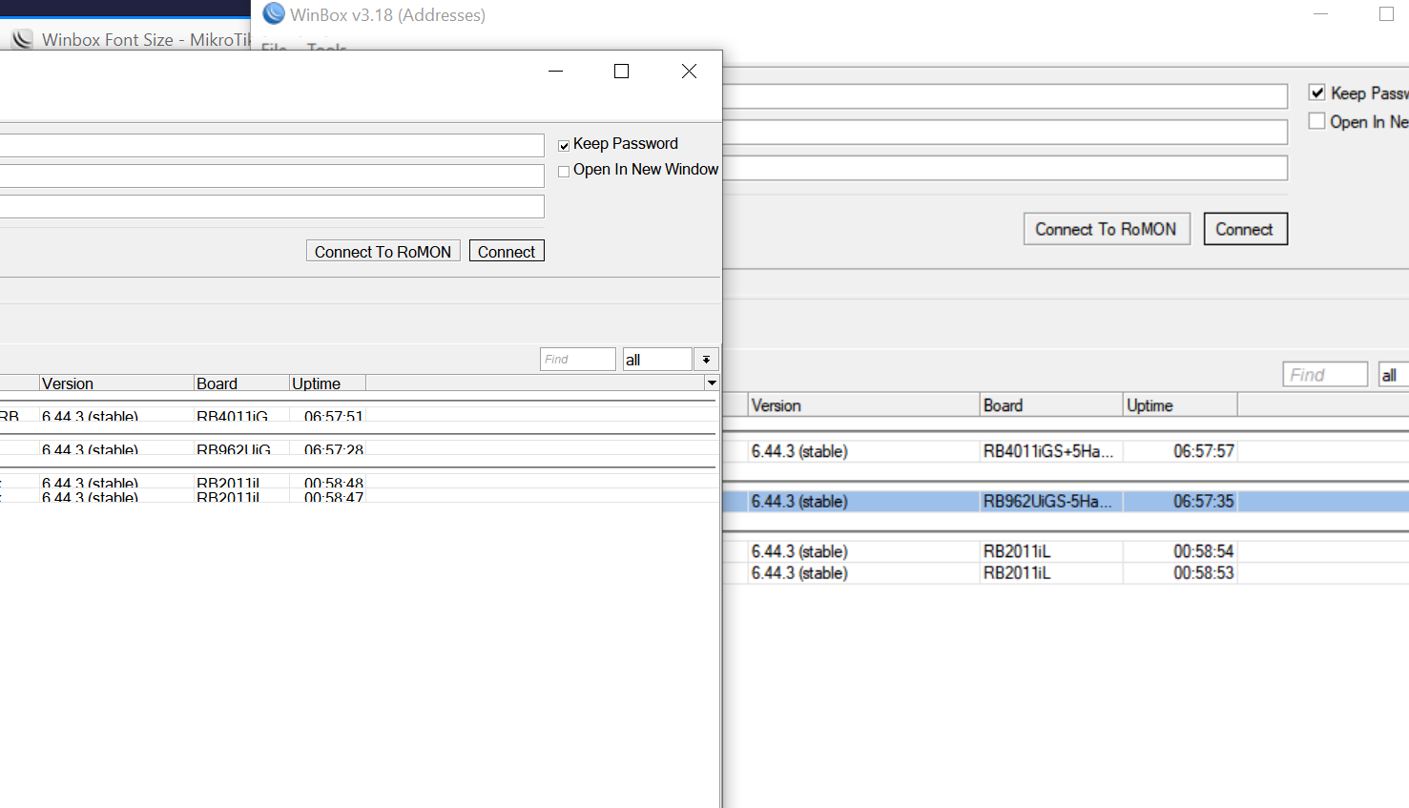Click the bottom input field in the back window
This screenshot has height=808, width=1409.
coord(1005,168)
